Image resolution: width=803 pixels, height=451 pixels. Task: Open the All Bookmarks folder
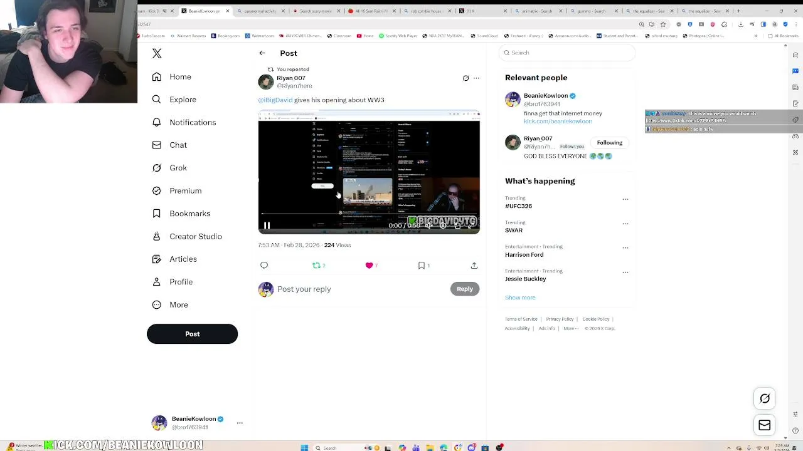tap(784, 36)
